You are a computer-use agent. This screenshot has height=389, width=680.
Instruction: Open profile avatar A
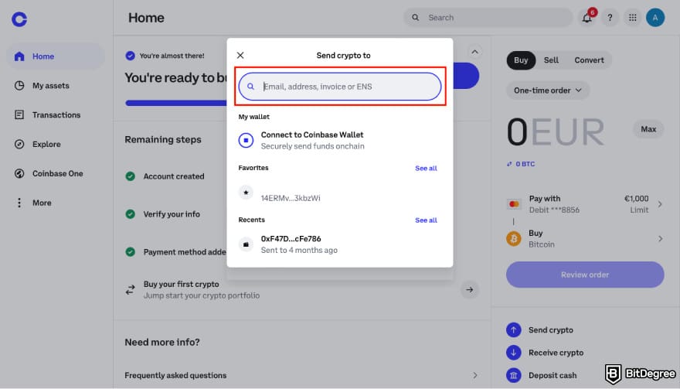pos(655,18)
